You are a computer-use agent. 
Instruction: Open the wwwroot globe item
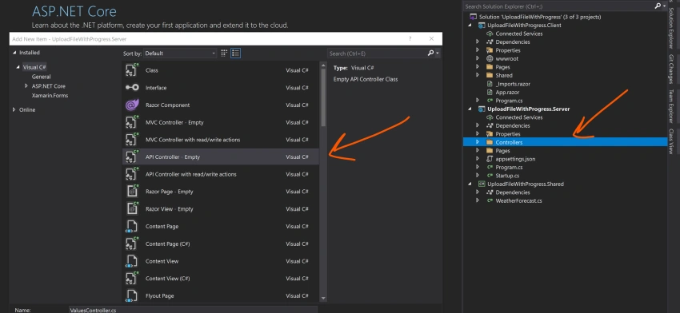point(489,58)
